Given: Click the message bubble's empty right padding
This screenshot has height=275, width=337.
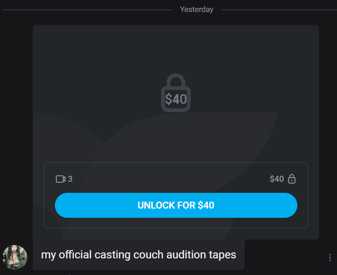Looking at the screenshot, I should [241, 255].
